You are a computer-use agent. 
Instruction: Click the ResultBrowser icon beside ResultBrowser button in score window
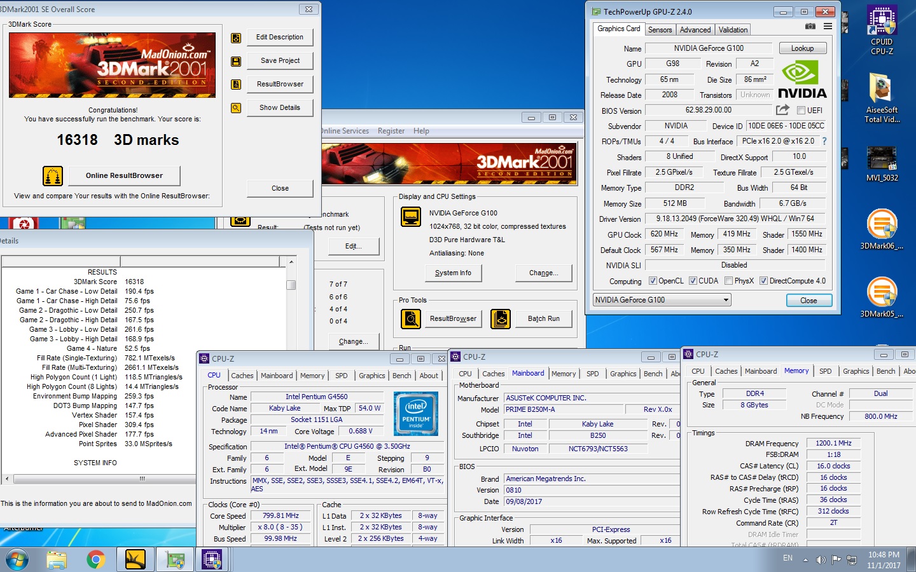236,85
